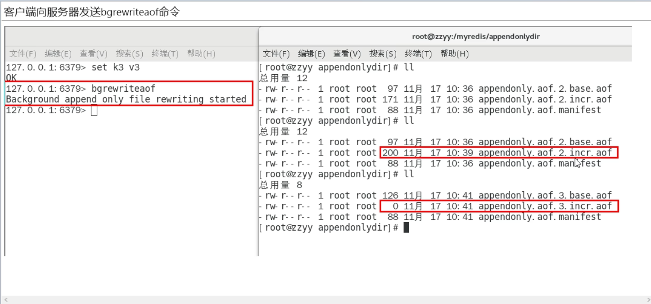Open 编辑(E) menu in right root@zzyy terminal
The height and width of the screenshot is (304, 651).
(312, 54)
